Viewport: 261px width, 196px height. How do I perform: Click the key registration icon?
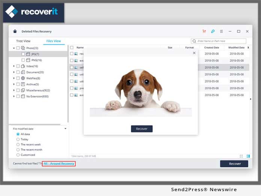(x=213, y=32)
